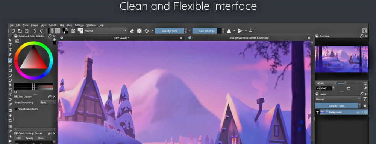Image resolution: width=376 pixels, height=144 pixels.
Task: Open Overview zoom 100.0% dropdown
Action: click(x=326, y=83)
